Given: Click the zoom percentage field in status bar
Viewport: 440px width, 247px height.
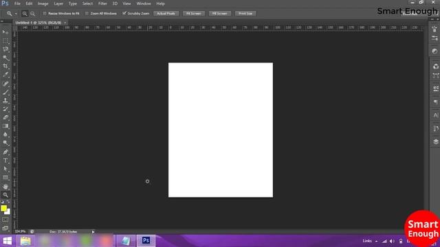Looking at the screenshot, I should 20,232.
